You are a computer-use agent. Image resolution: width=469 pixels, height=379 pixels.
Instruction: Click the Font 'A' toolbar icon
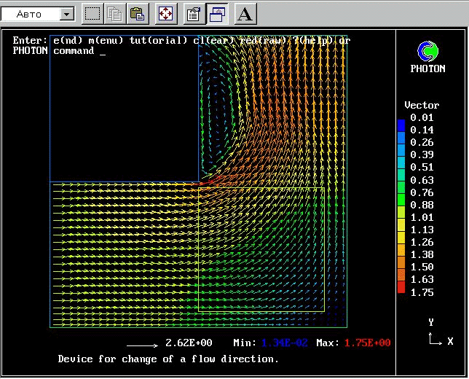click(245, 14)
